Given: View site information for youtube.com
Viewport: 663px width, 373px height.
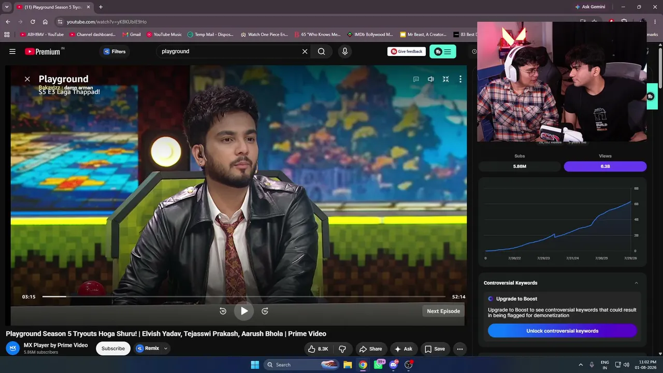Looking at the screenshot, I should [60, 22].
